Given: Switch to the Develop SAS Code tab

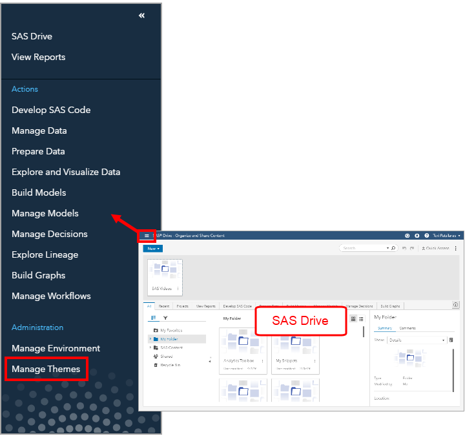Looking at the screenshot, I should pyautogui.click(x=237, y=306).
